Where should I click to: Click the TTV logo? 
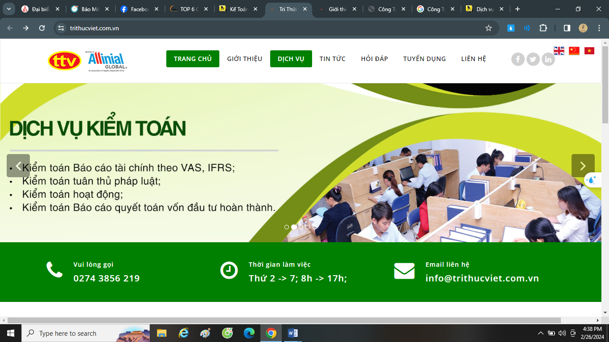pyautogui.click(x=65, y=61)
